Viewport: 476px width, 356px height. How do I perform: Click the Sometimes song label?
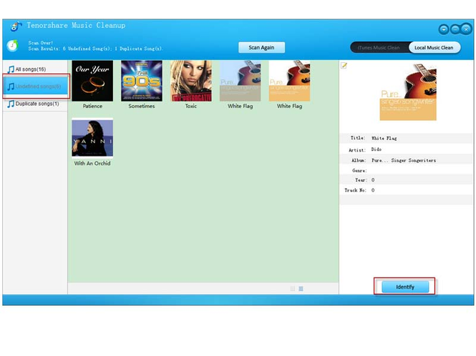142,106
